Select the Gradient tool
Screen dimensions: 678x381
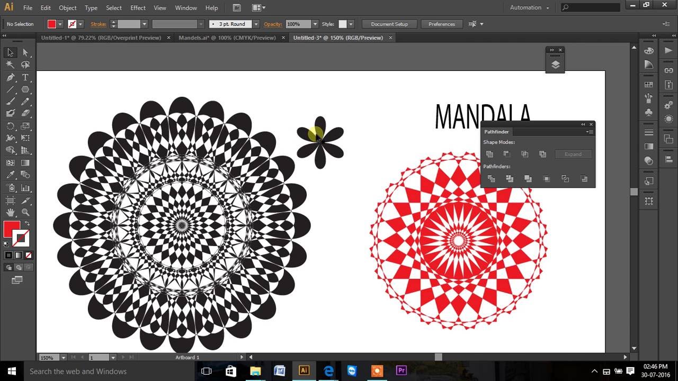(x=25, y=163)
